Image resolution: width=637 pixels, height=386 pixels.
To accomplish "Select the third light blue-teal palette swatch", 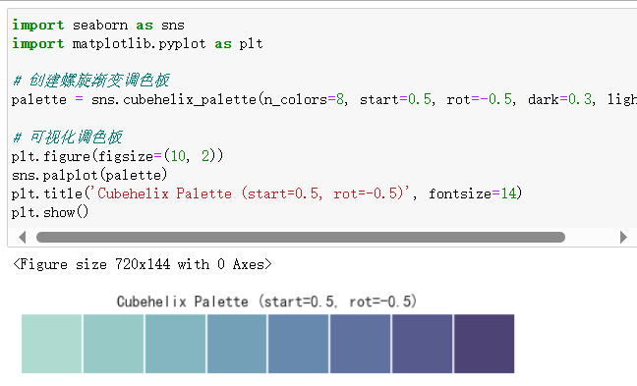I will (x=175, y=344).
